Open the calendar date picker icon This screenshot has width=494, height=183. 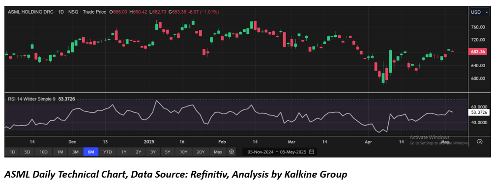(x=312, y=152)
